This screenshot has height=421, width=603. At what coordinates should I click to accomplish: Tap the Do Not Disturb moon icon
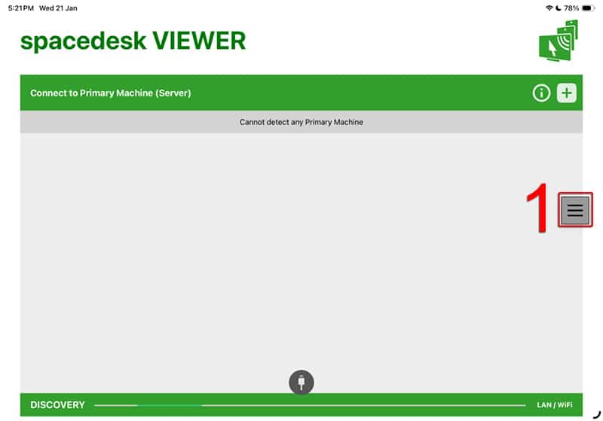(558, 8)
